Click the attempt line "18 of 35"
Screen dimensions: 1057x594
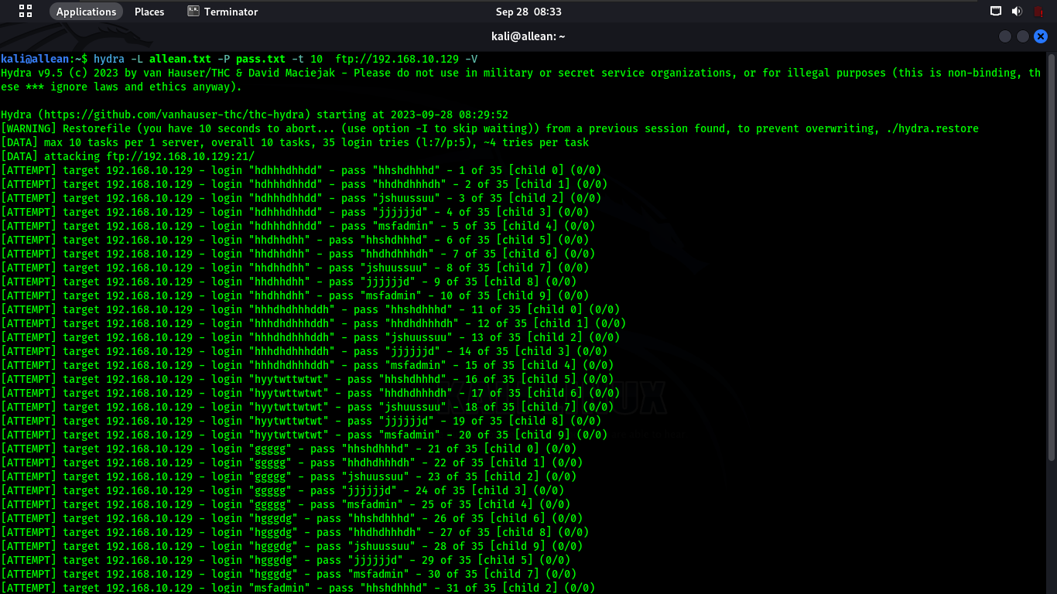click(x=307, y=407)
